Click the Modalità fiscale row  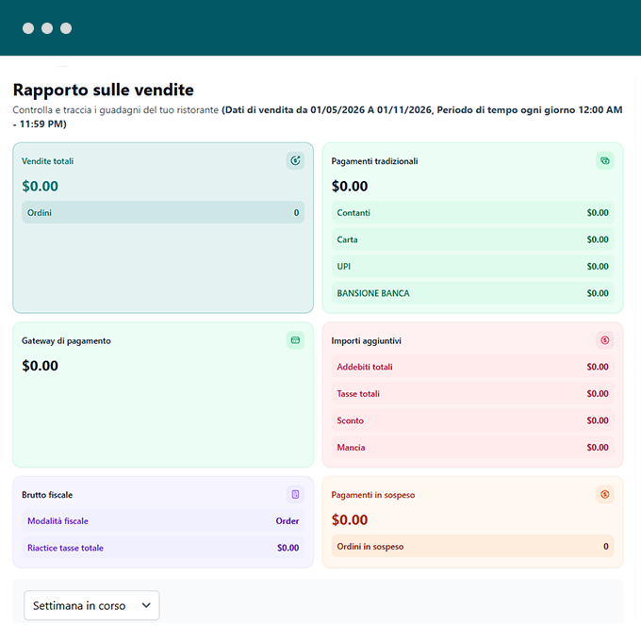pos(162,521)
